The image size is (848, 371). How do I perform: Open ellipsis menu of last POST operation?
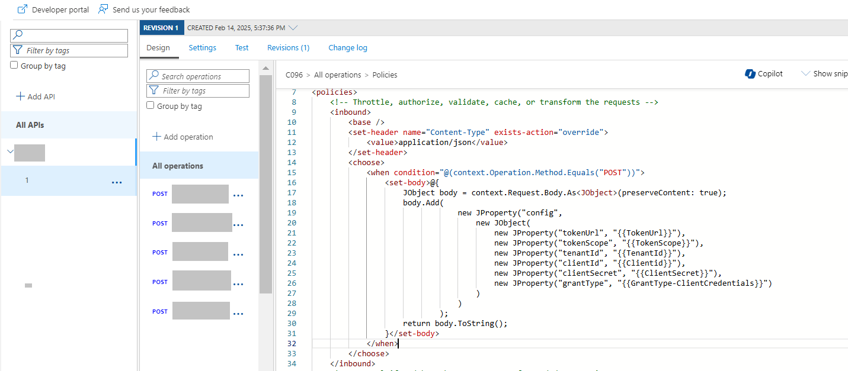pos(238,313)
